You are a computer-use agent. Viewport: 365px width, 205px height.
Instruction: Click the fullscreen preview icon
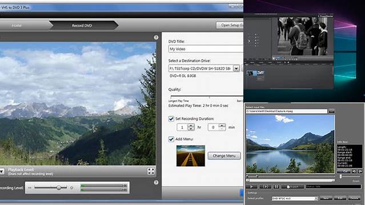click(x=151, y=171)
